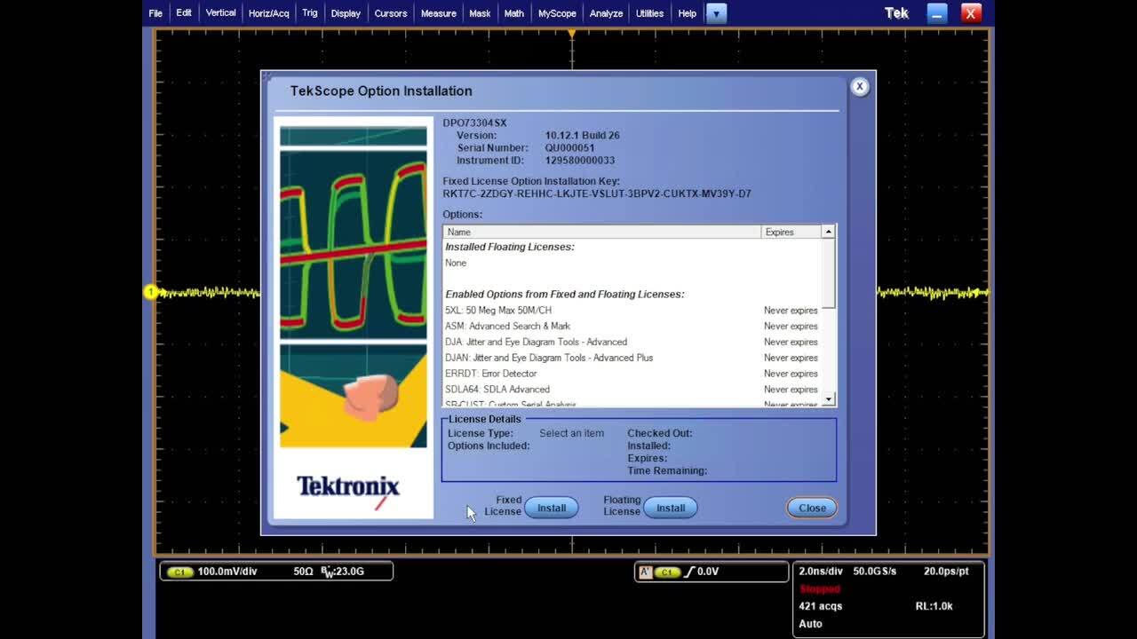Click Install button for Floating License
1137x639 pixels.
tap(670, 508)
